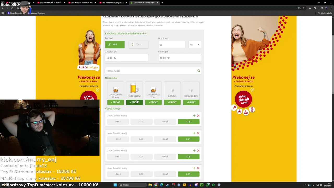Click the Radegast 12° beer glass image
Screen dimensions: 334x188
pos(134,88)
